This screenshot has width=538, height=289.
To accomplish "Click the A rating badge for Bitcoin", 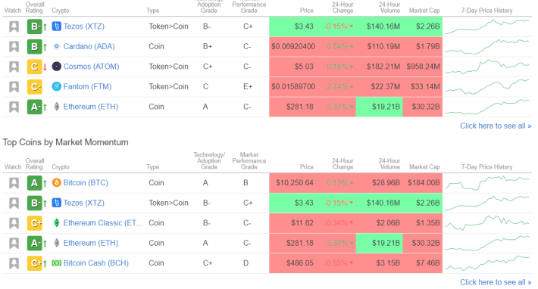I will 34,183.
